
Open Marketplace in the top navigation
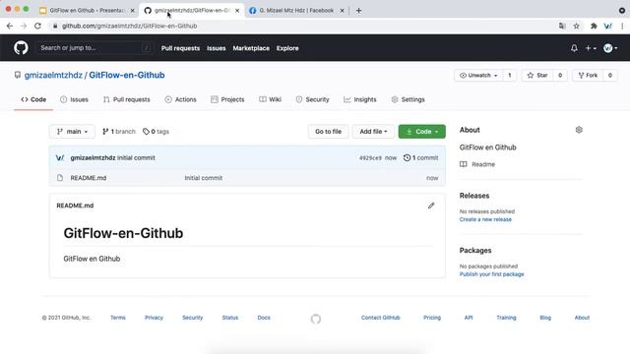coord(251,48)
